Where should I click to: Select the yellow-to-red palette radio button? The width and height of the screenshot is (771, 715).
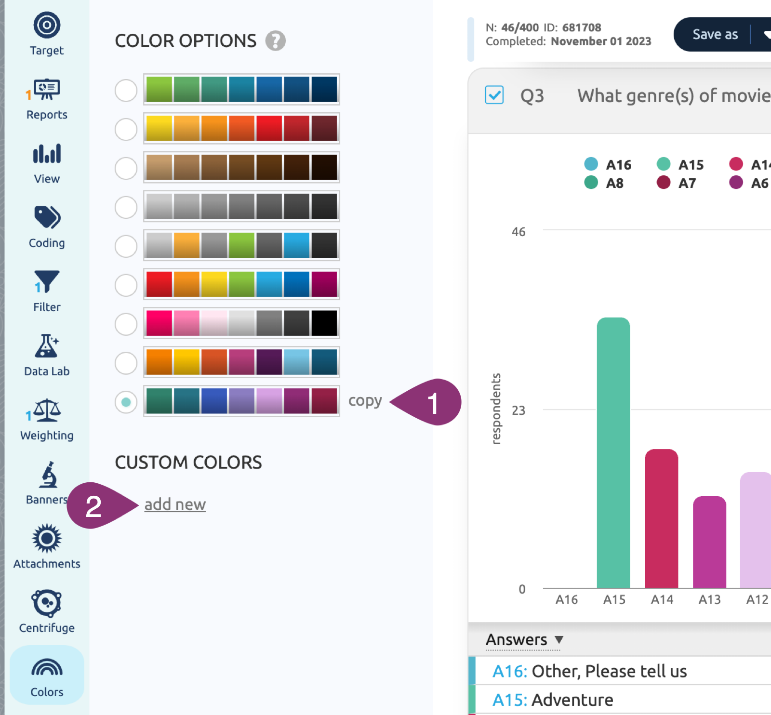point(126,130)
